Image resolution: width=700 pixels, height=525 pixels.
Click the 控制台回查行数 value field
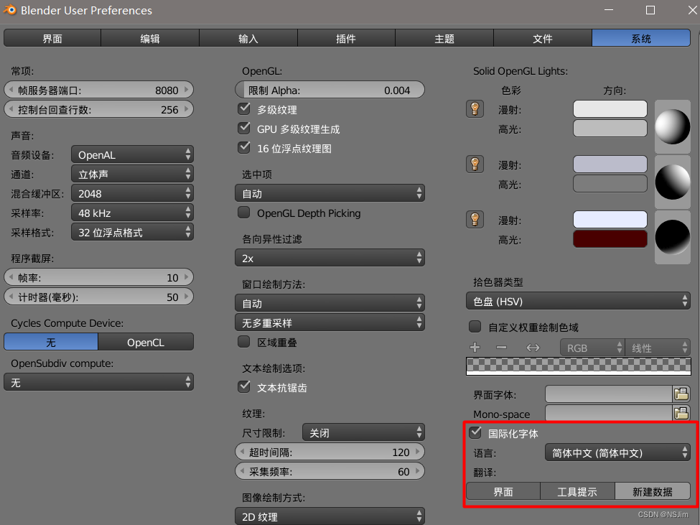coord(98,109)
